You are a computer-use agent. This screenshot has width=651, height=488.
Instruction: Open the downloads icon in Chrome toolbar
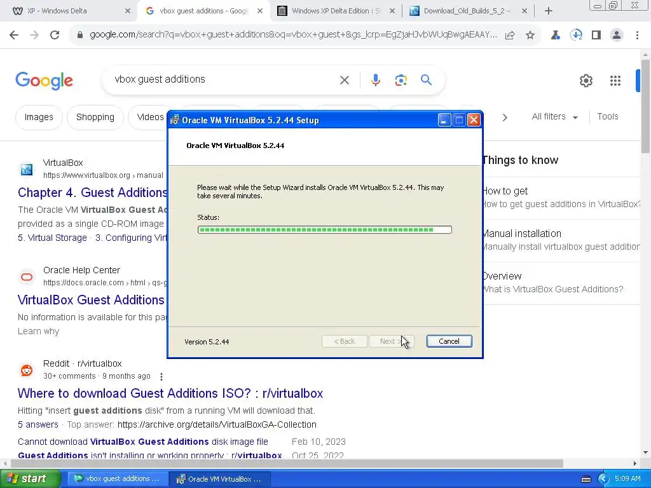click(x=576, y=36)
